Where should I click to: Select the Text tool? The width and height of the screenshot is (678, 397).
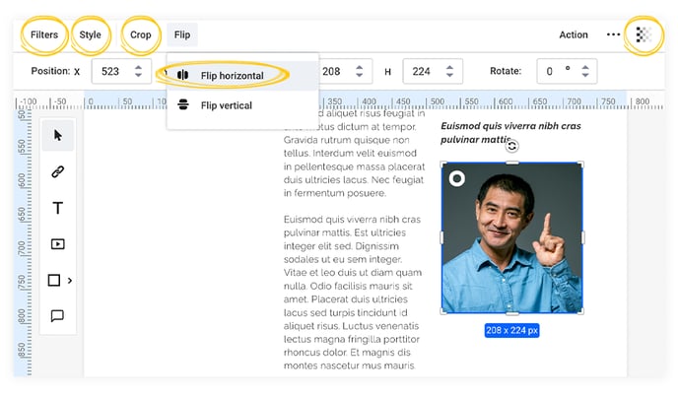58,208
